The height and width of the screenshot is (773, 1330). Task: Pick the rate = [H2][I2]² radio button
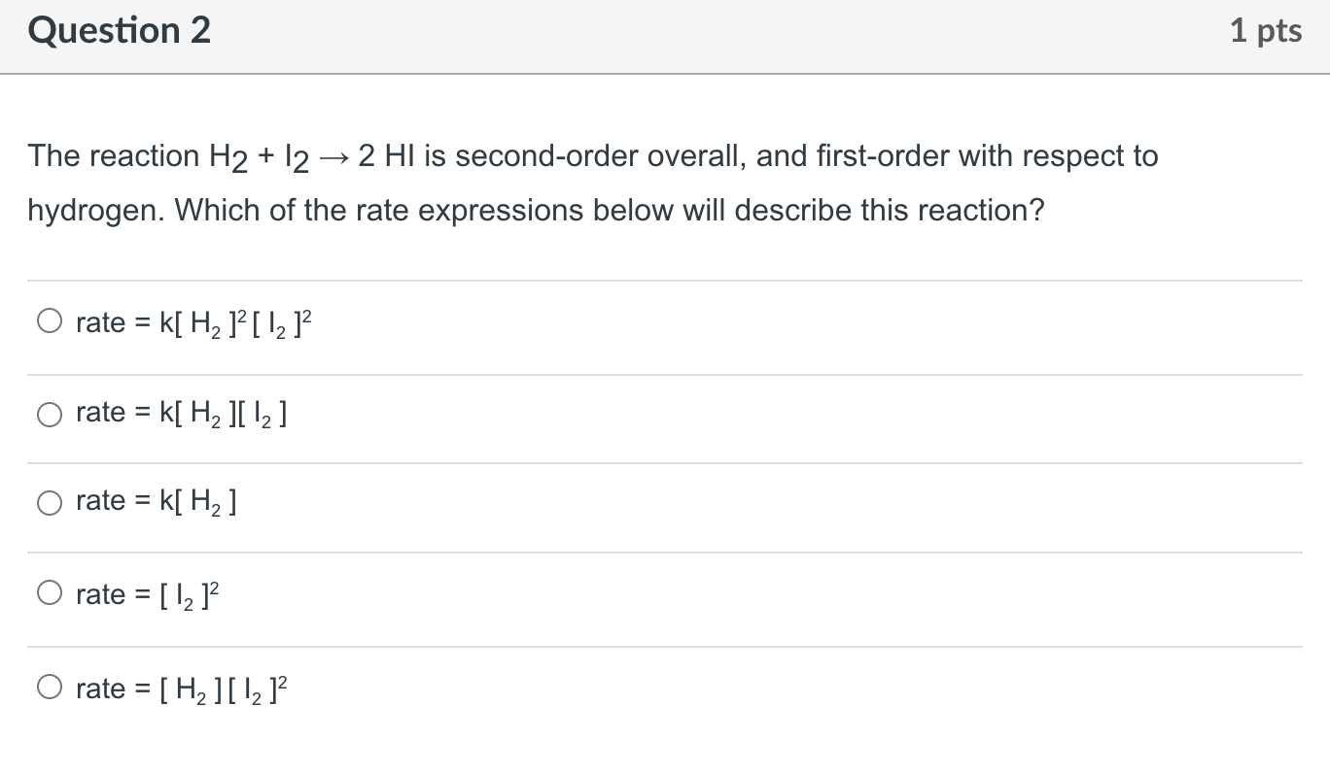click(49, 686)
